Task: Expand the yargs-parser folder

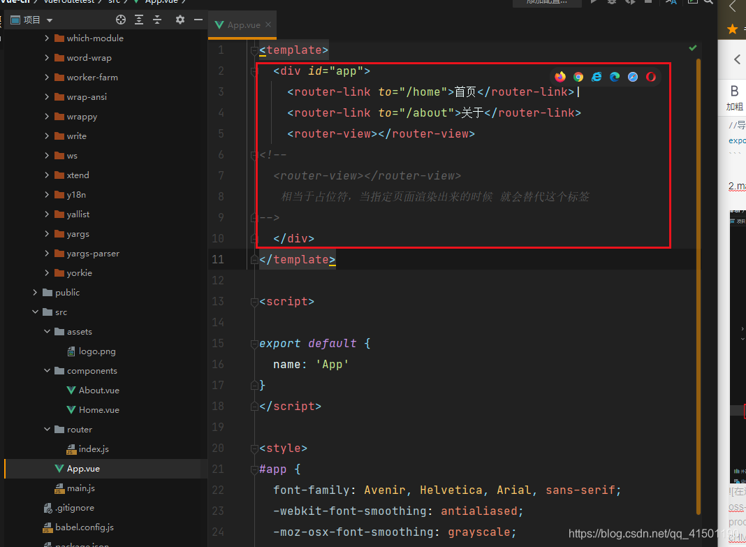Action: tap(47, 253)
